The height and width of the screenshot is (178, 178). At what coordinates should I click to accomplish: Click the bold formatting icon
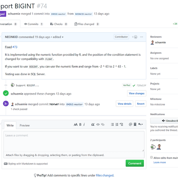[80, 125]
